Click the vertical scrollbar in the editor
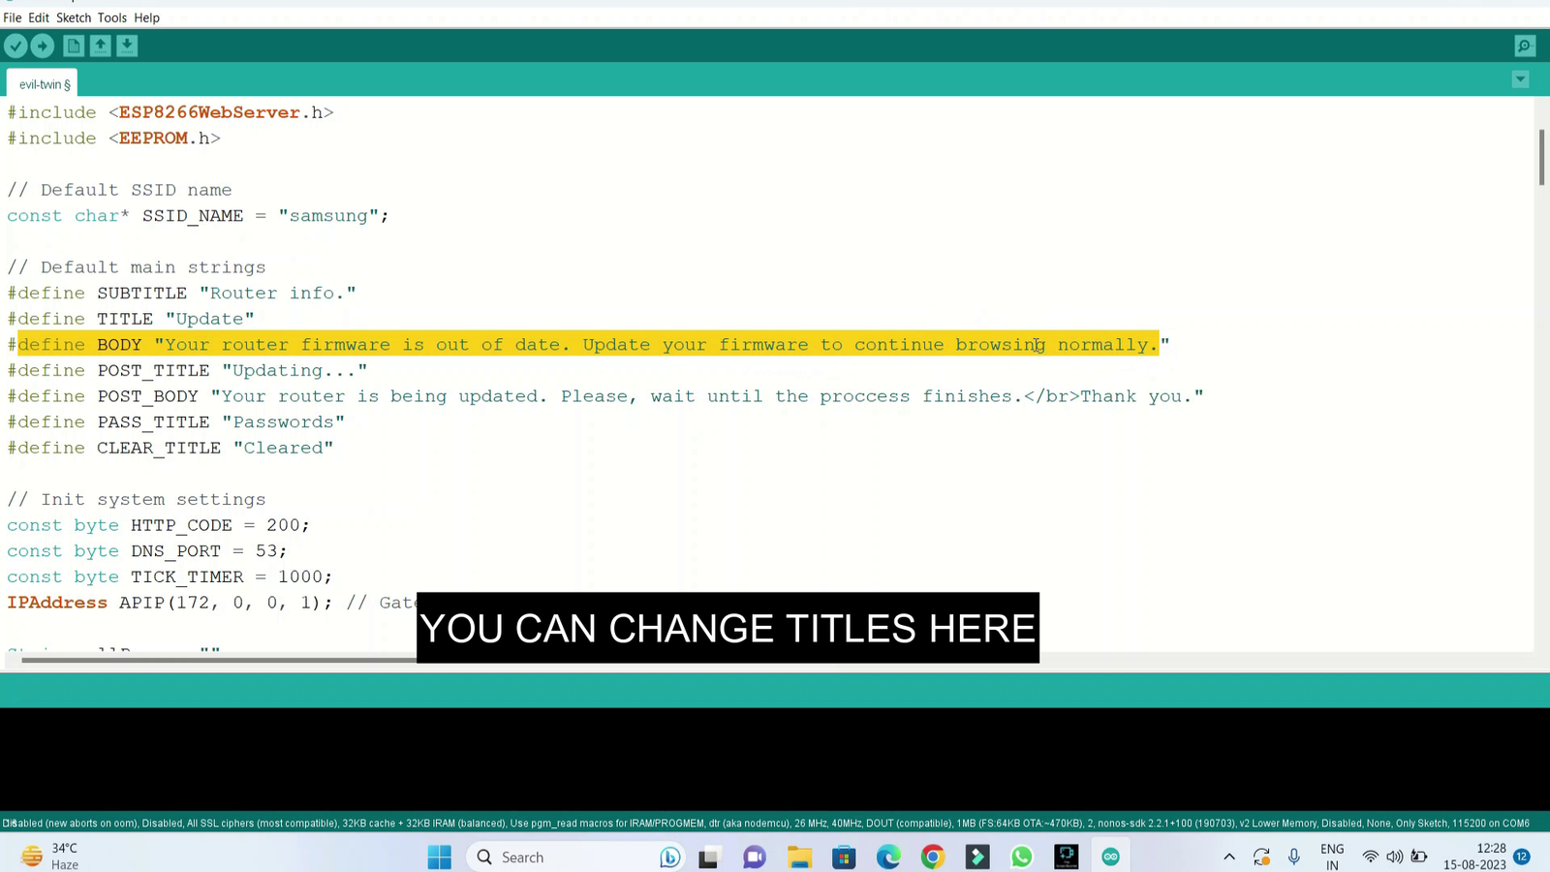The width and height of the screenshot is (1550, 872). [1541, 157]
